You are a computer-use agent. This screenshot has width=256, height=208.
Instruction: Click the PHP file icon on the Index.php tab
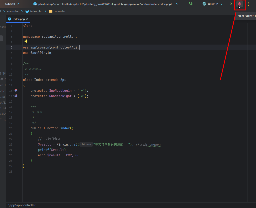[x=9, y=19]
